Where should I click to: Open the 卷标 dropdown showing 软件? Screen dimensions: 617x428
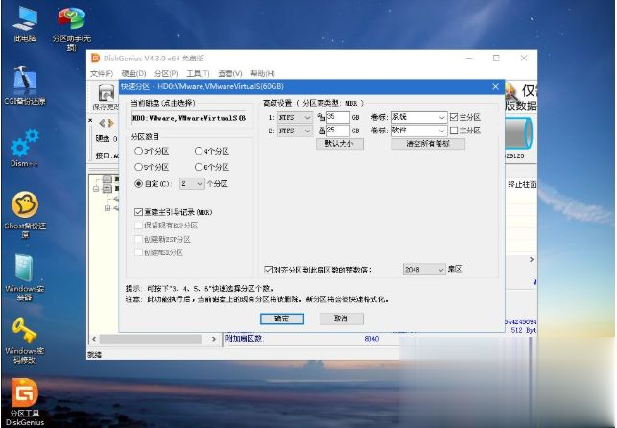tap(418, 131)
